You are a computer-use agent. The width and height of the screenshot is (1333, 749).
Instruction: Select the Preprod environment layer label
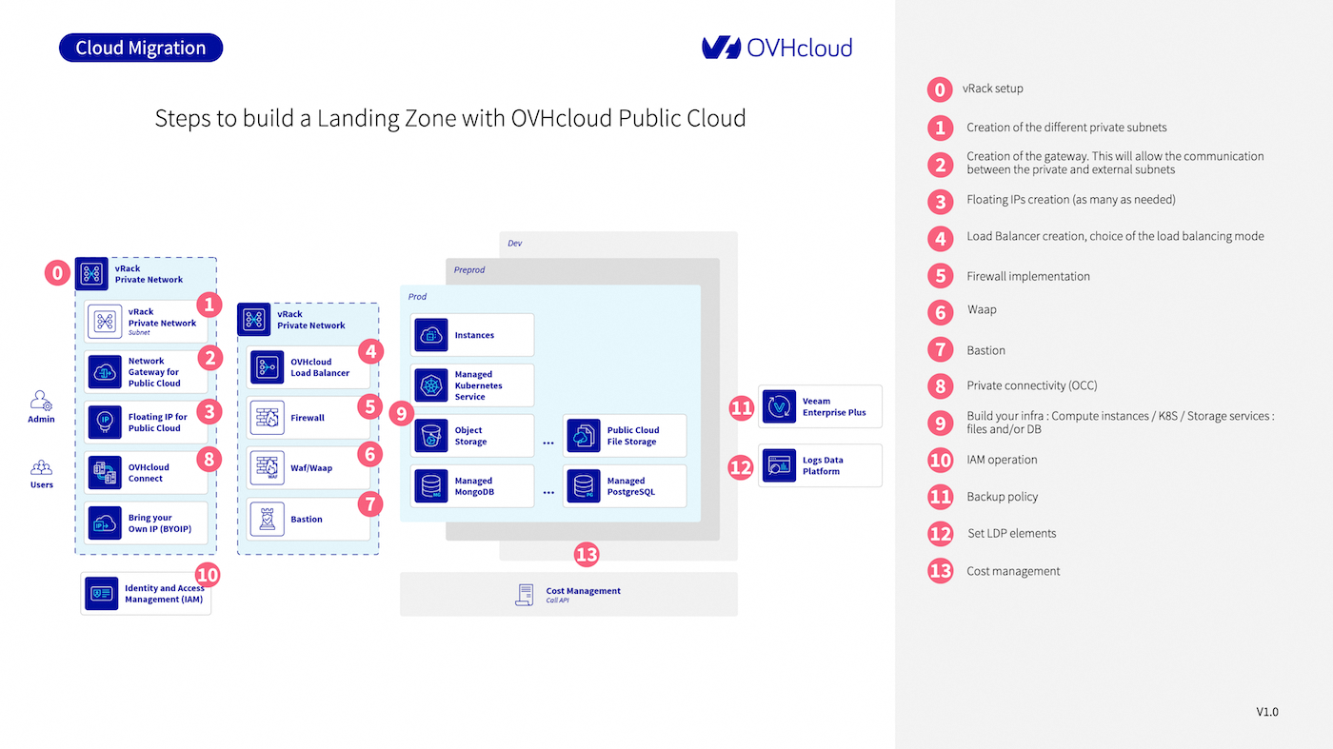click(x=469, y=270)
